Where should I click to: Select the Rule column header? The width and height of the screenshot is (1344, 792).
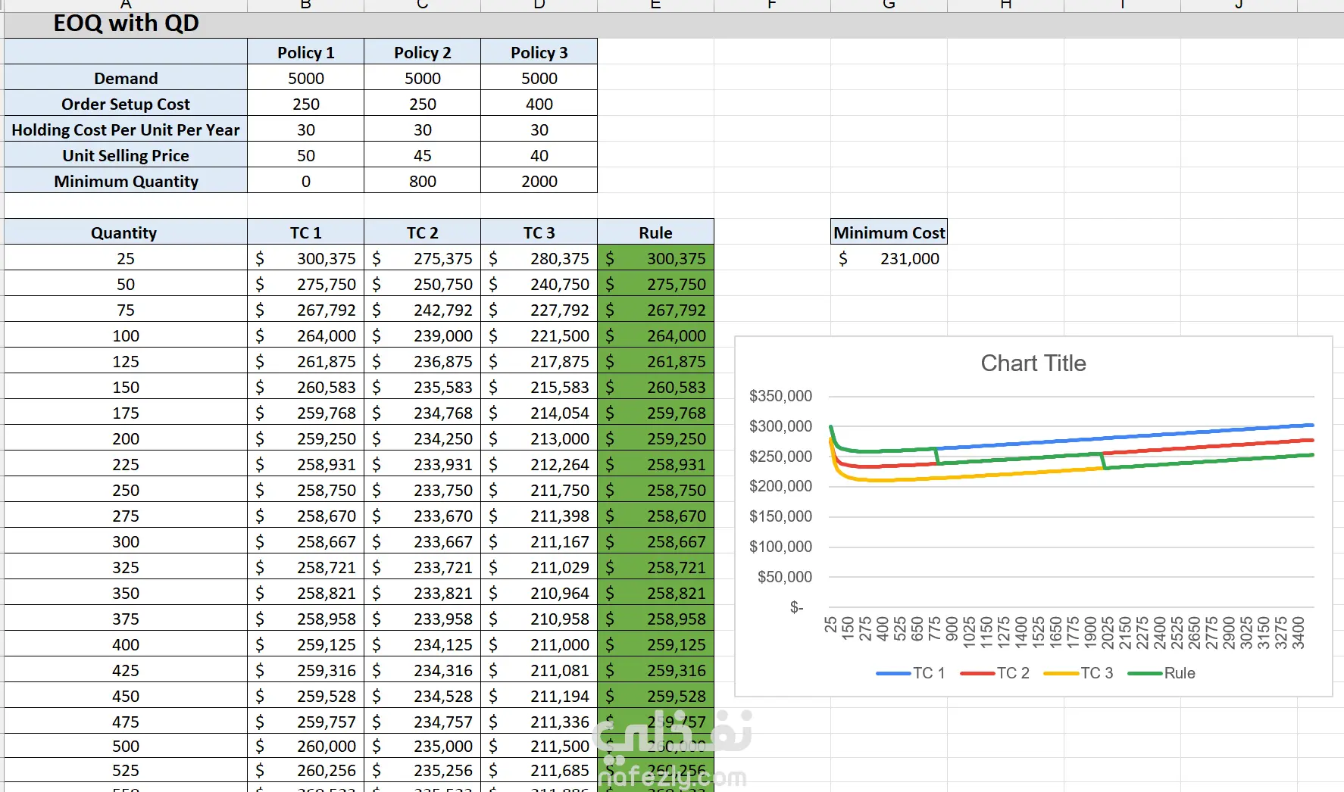coord(655,232)
